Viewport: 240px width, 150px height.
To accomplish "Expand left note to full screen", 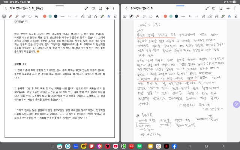I will 86,8.
